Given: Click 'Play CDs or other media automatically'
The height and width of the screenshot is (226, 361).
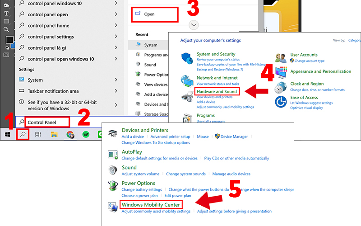Looking at the screenshot, I should point(236,158).
